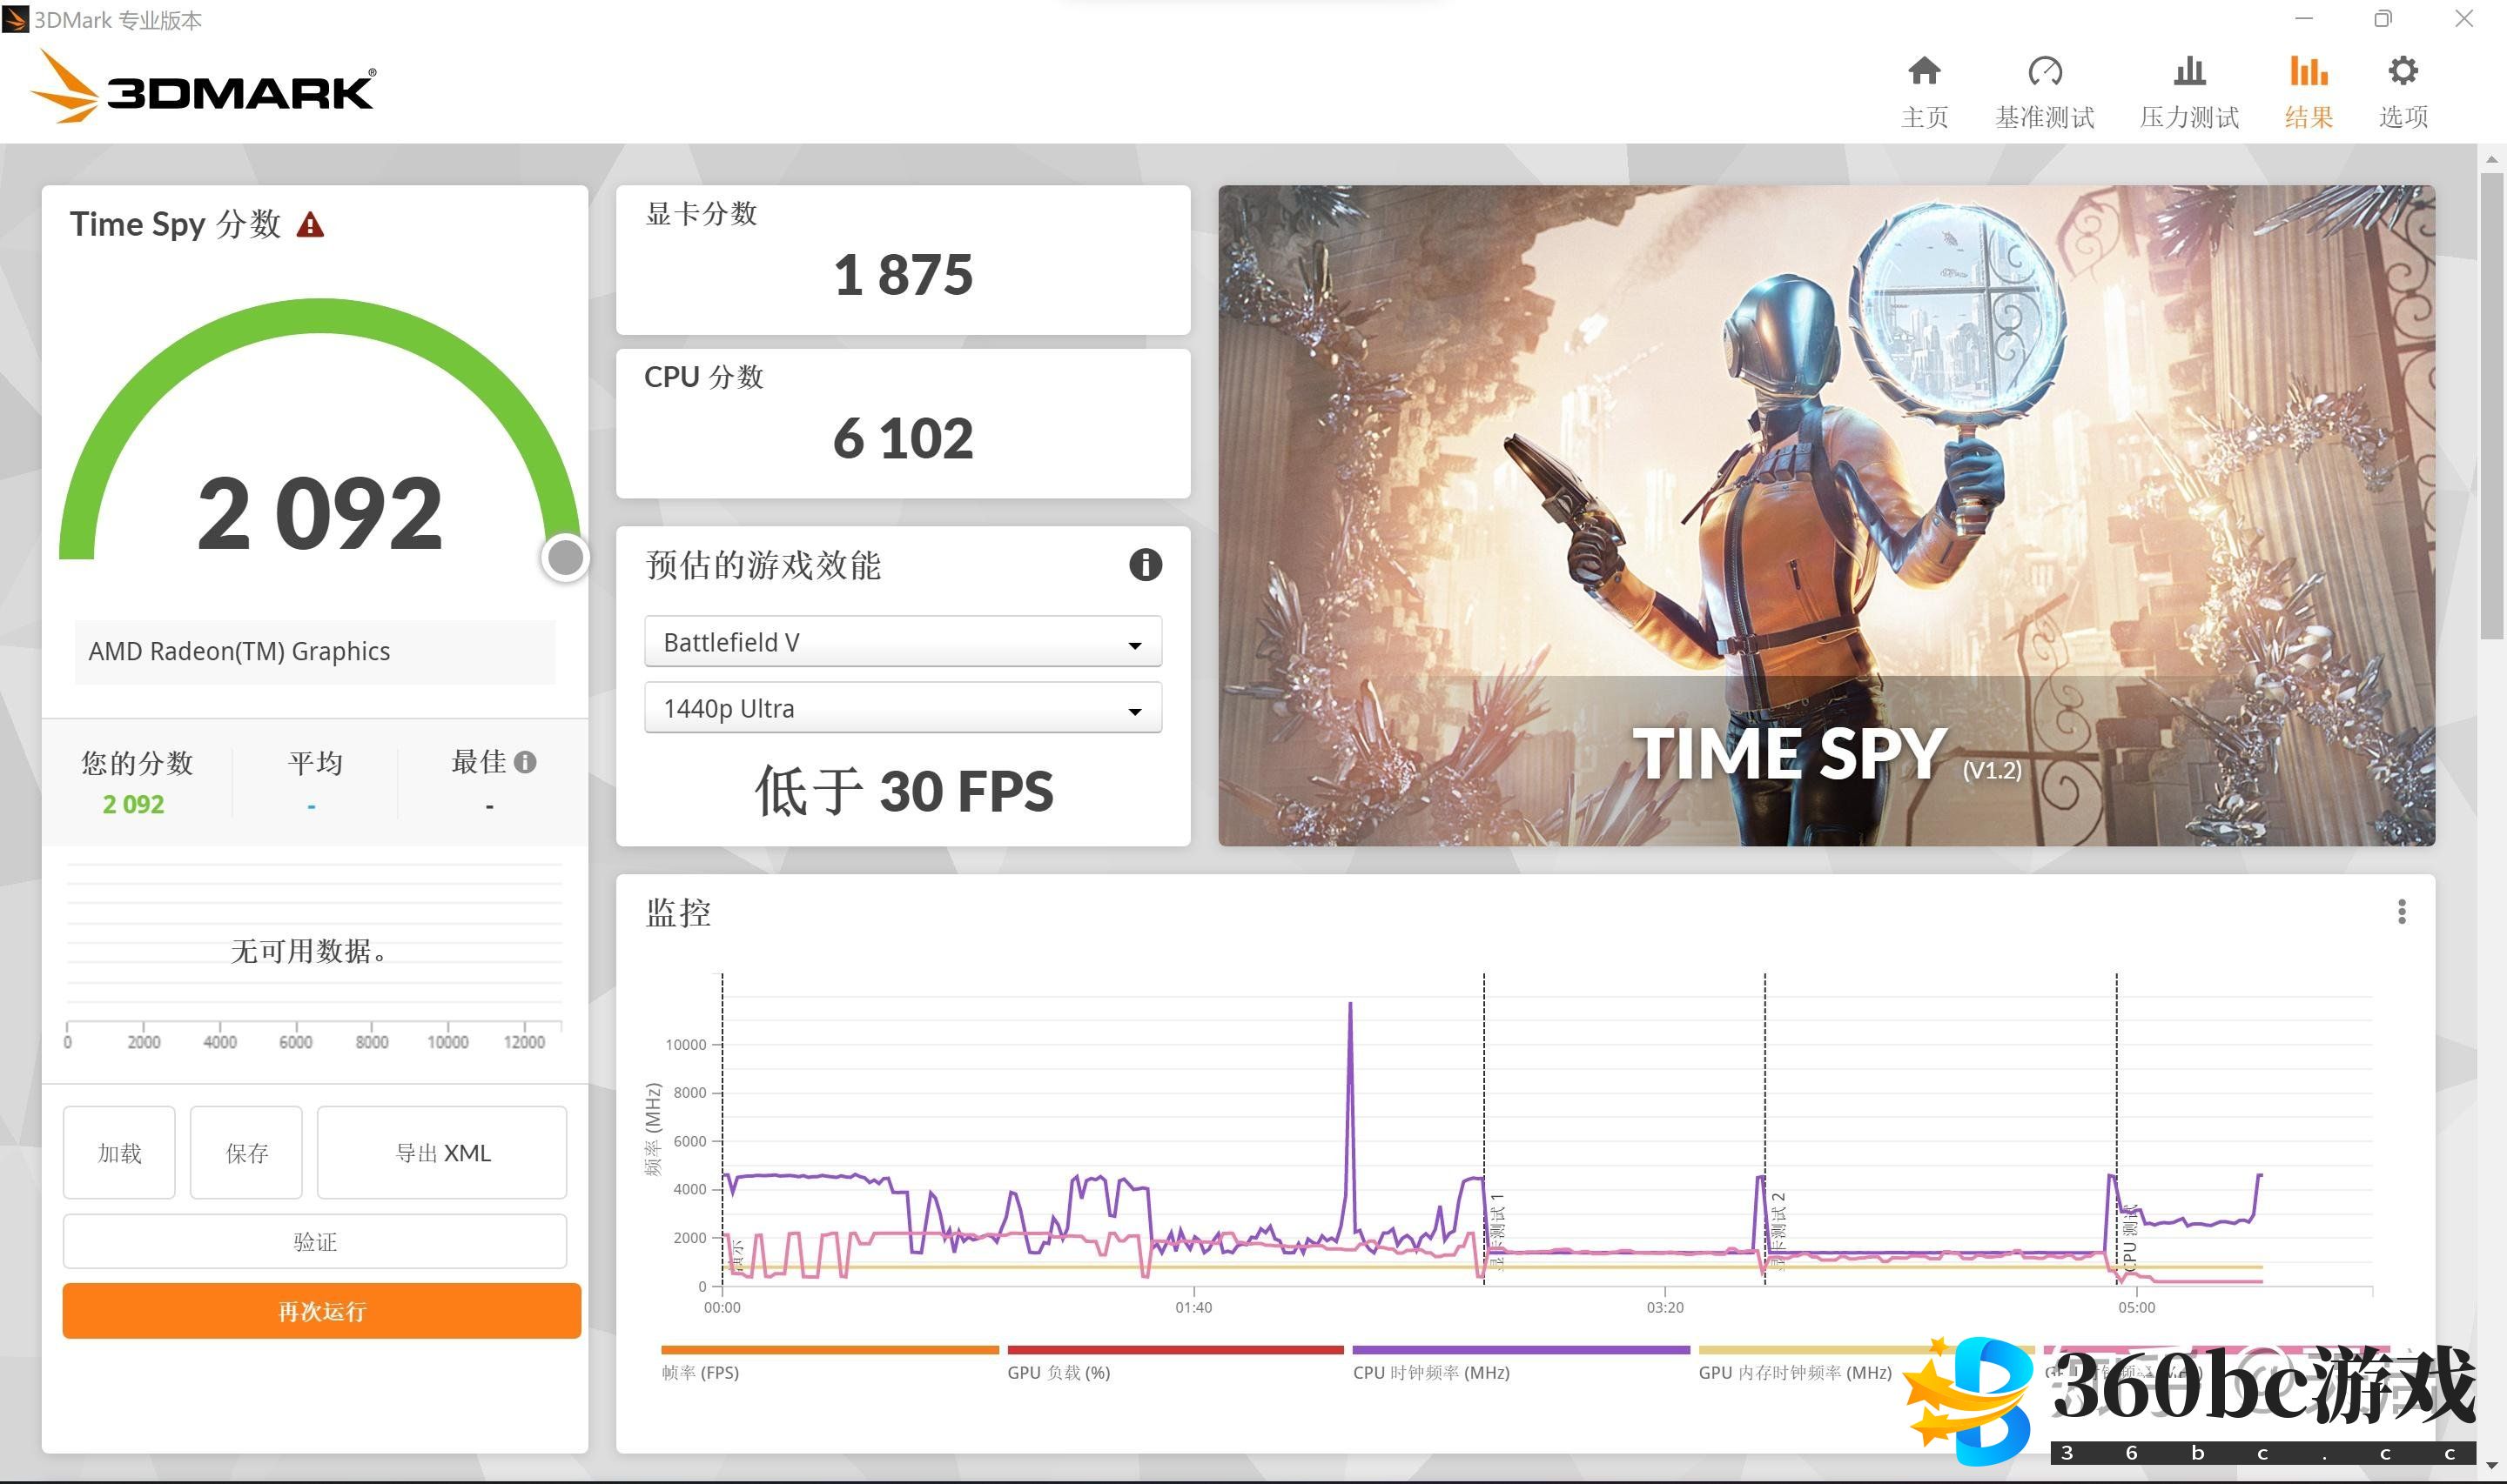Click the red warning triangle beside Time Spy score
This screenshot has width=2507, height=1484.
coord(310,225)
